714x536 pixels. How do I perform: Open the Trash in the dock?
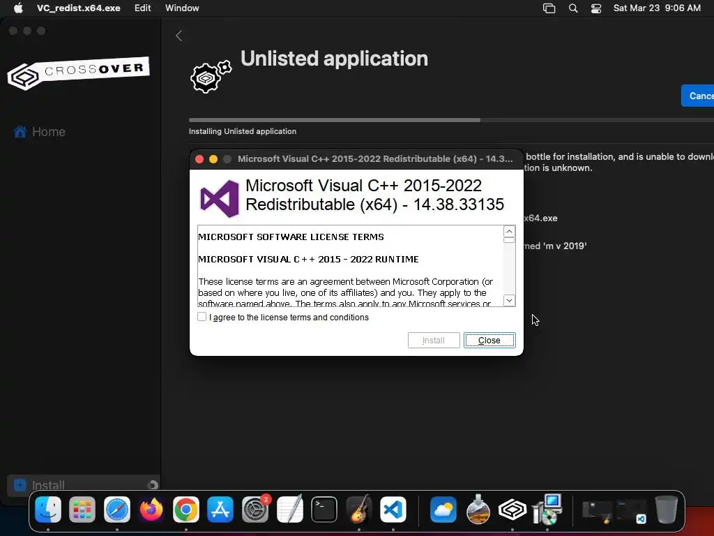(x=667, y=509)
